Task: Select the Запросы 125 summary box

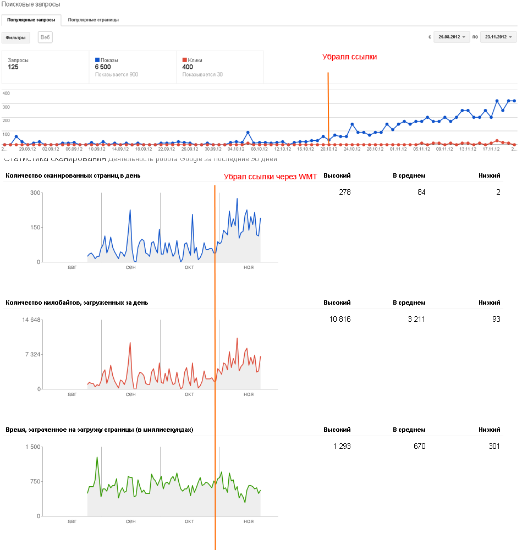Action: click(45, 67)
